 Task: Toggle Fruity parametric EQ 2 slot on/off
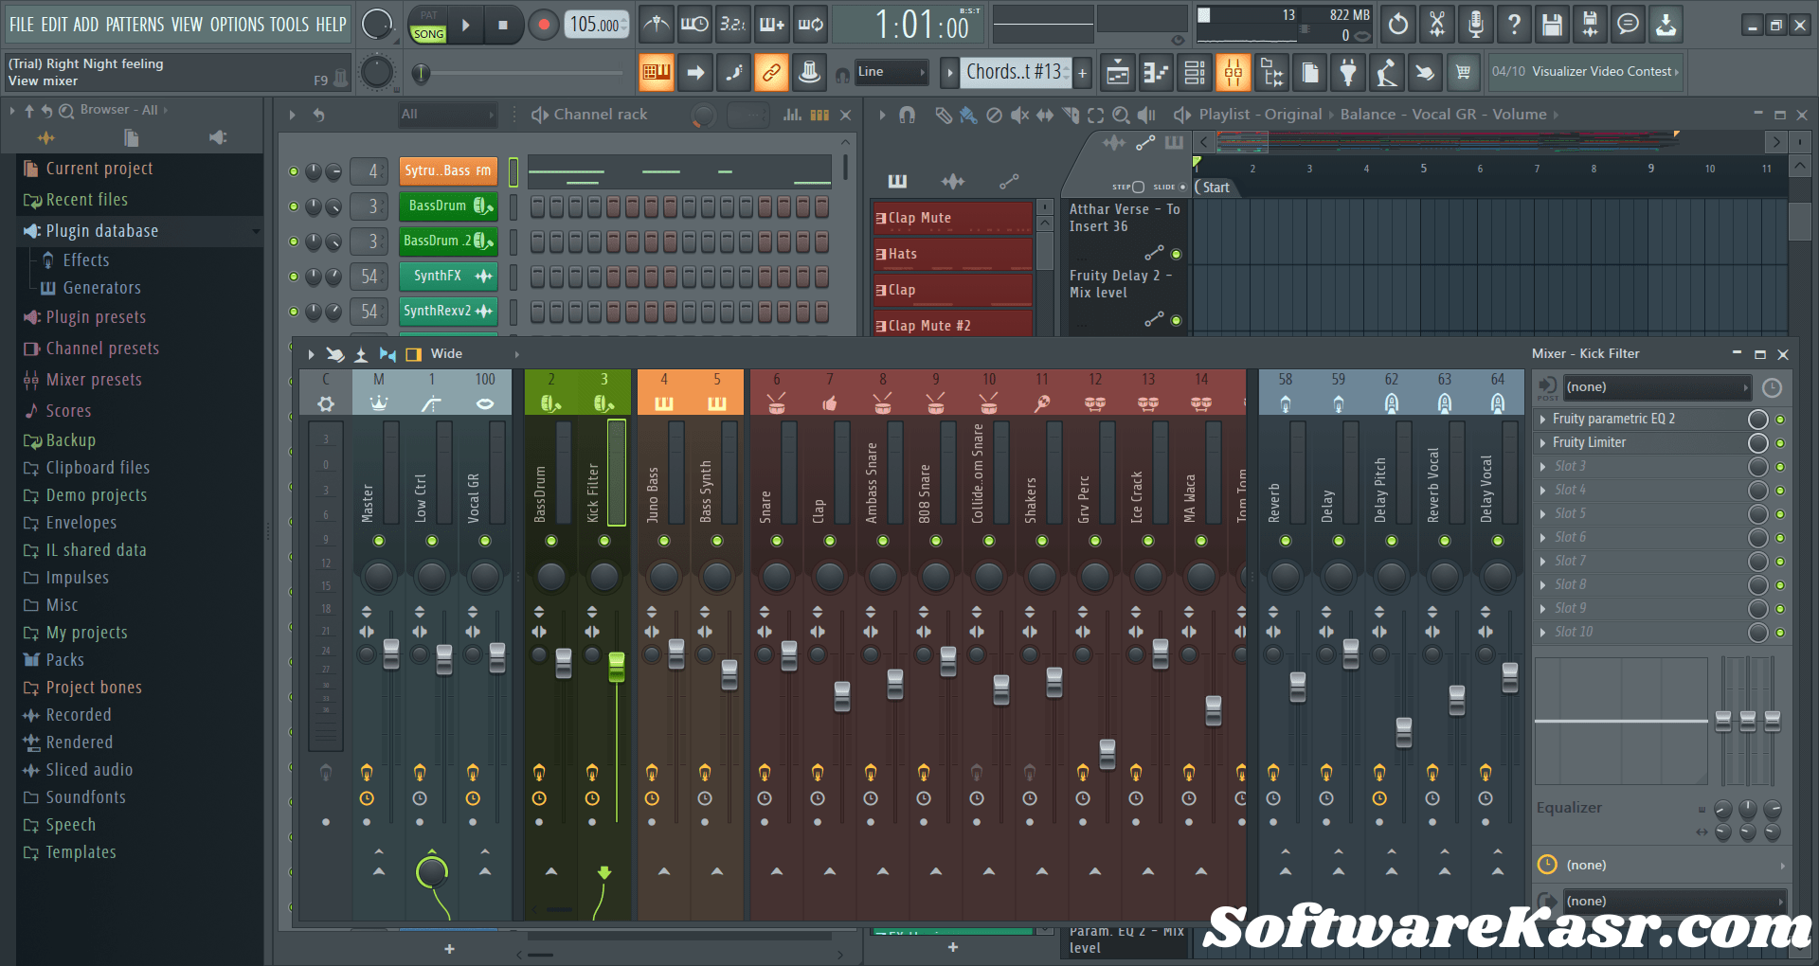[1780, 419]
